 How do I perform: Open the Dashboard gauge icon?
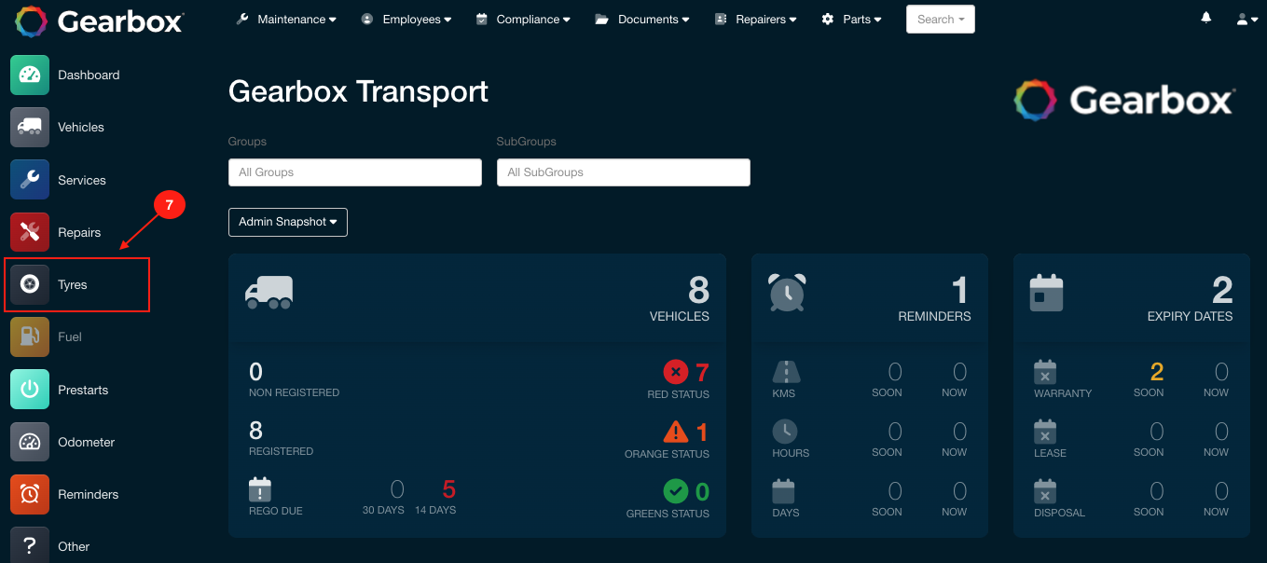[30, 75]
